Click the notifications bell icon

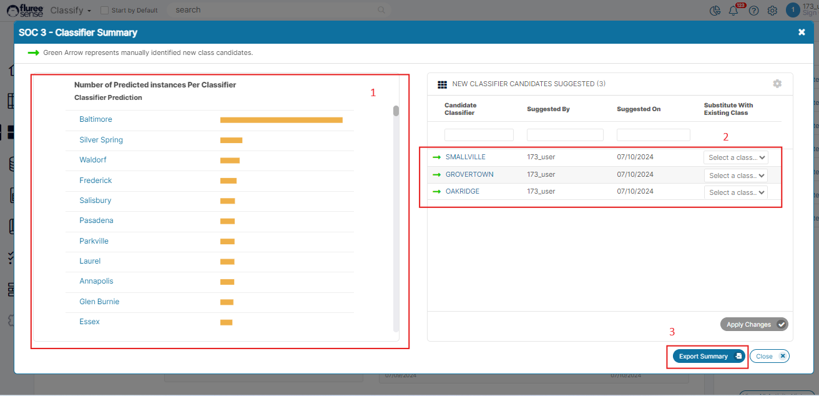pos(733,11)
